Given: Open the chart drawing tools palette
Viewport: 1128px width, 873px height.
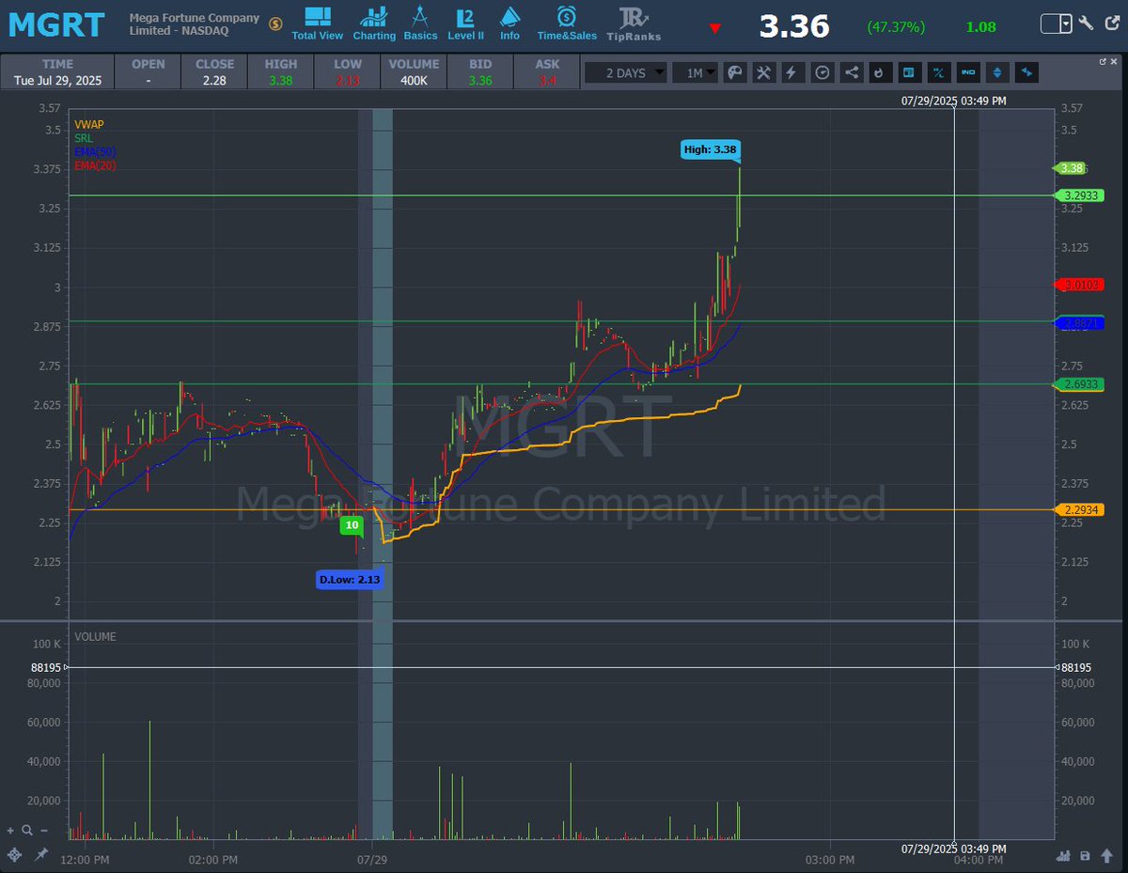Looking at the screenshot, I should coord(735,71).
